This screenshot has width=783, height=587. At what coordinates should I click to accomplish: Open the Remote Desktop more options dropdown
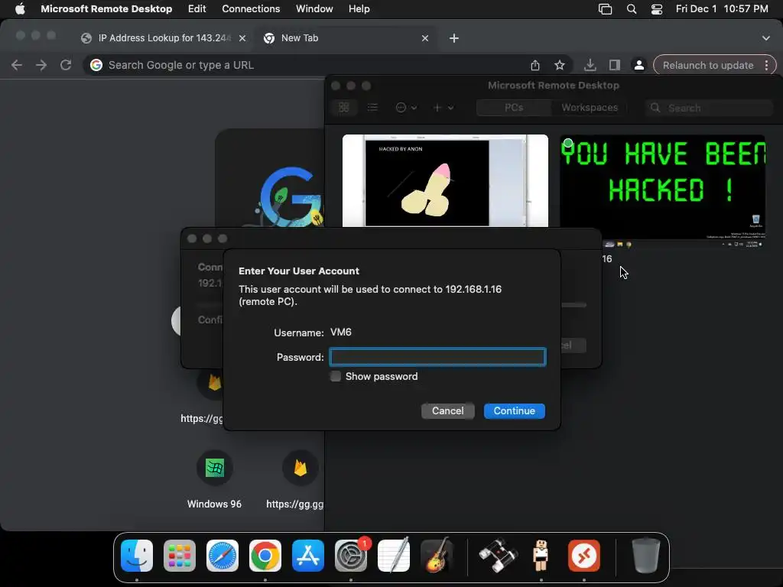click(406, 107)
